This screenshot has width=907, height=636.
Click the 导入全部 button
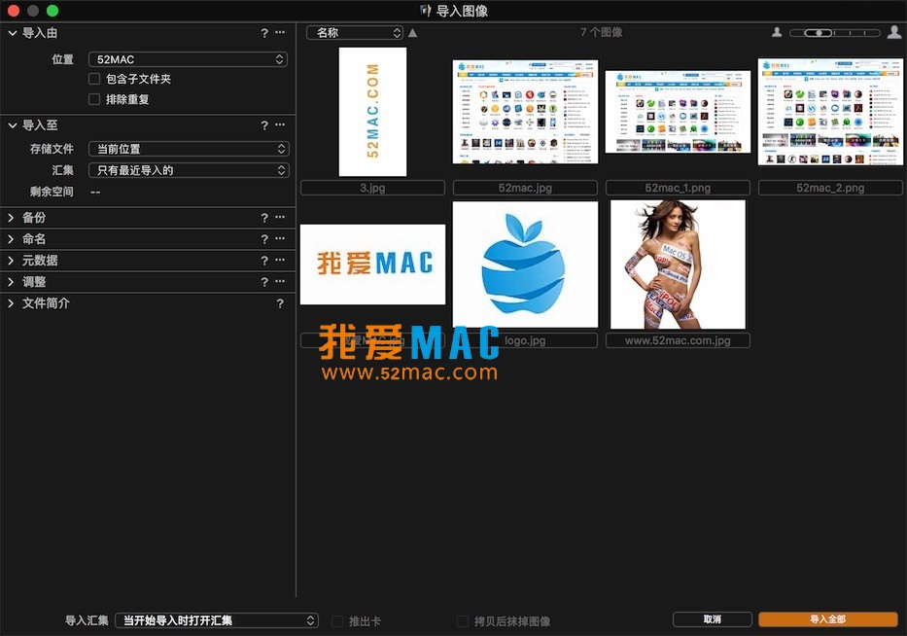coord(827,619)
